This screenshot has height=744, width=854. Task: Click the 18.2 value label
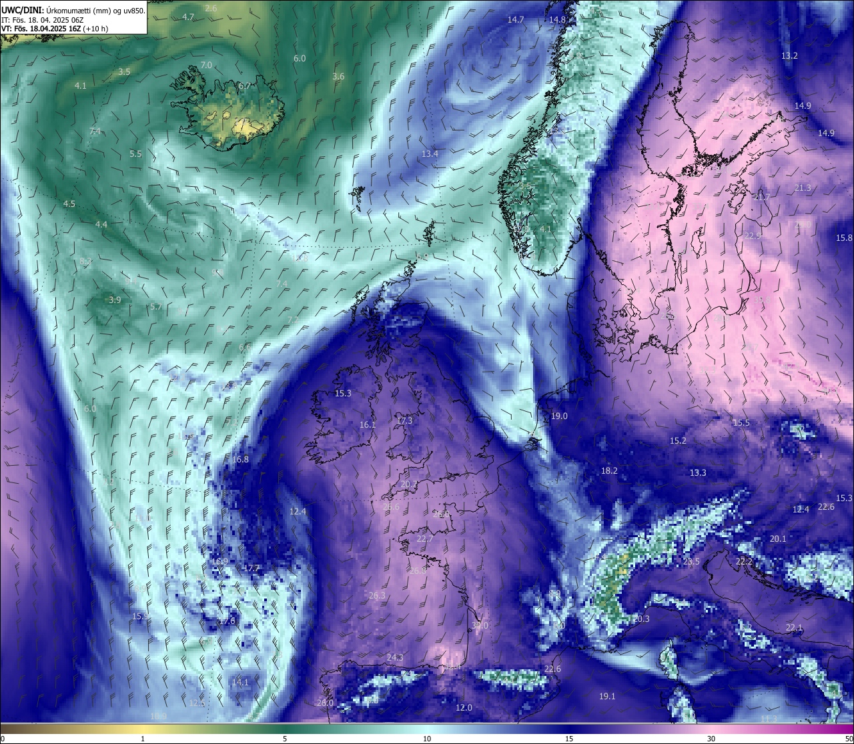click(609, 470)
